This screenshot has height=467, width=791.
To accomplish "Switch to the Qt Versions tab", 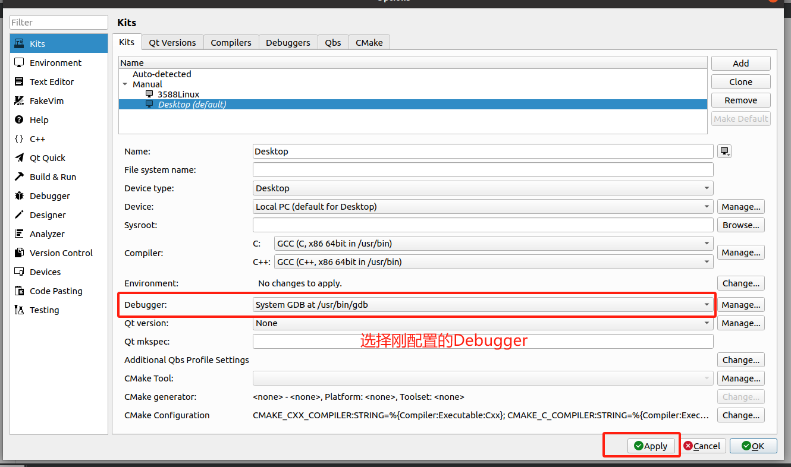I will [x=172, y=42].
